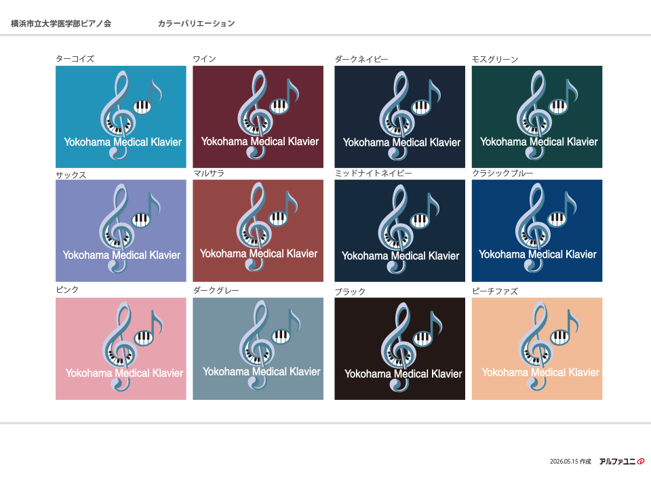
Task: Select the ターコイズ turquoise logo tile
Action: click(x=121, y=117)
